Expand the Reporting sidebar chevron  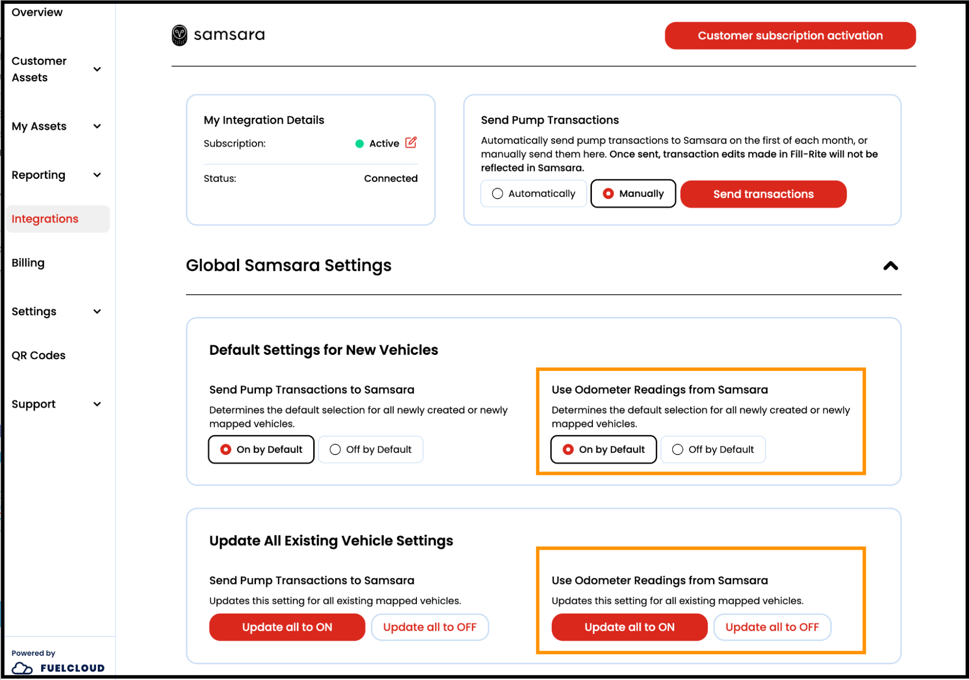coord(97,175)
